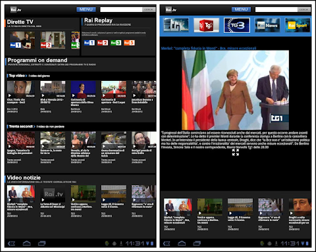The width and height of the screenshot is (316, 252).
Task: Tap the Android Home button on the left screen
Action: click(27, 244)
